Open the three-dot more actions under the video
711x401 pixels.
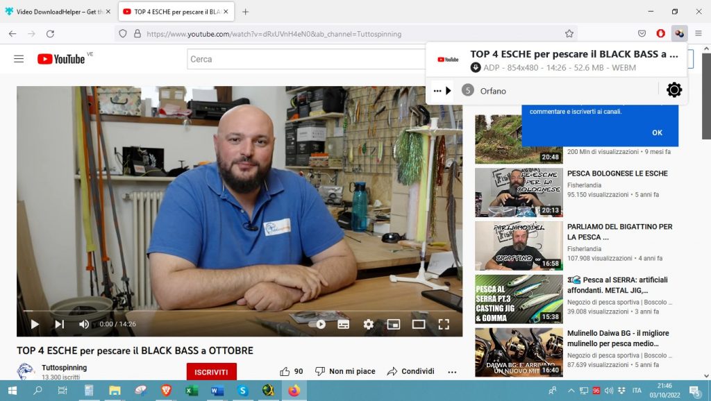[x=453, y=371]
